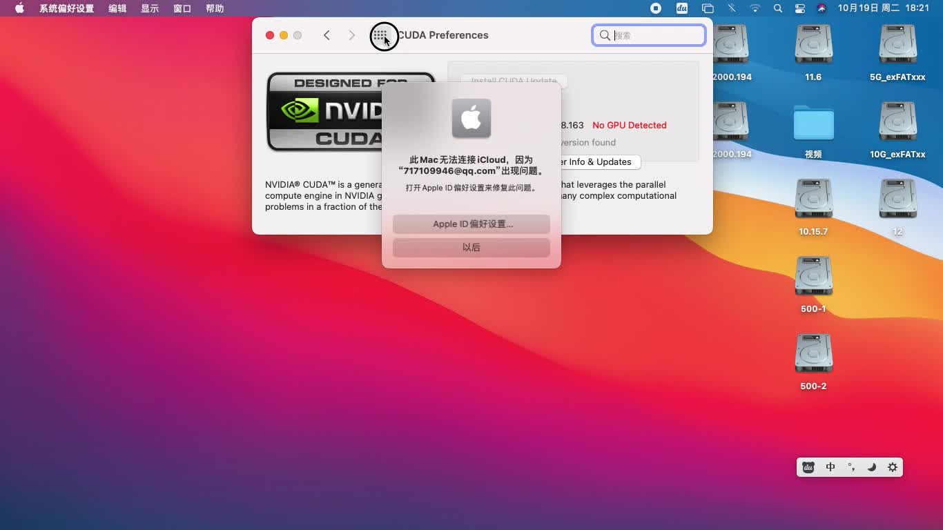Click the Bluetooth status icon
This screenshot has height=530, width=943.
click(x=732, y=8)
